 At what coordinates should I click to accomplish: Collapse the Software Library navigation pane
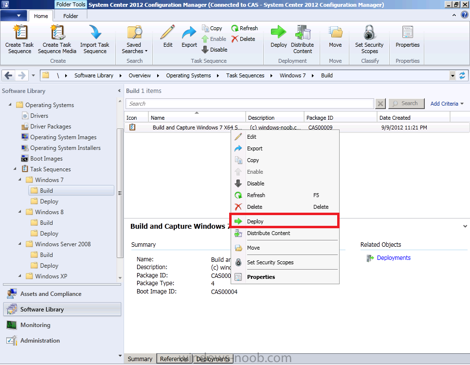(x=119, y=91)
